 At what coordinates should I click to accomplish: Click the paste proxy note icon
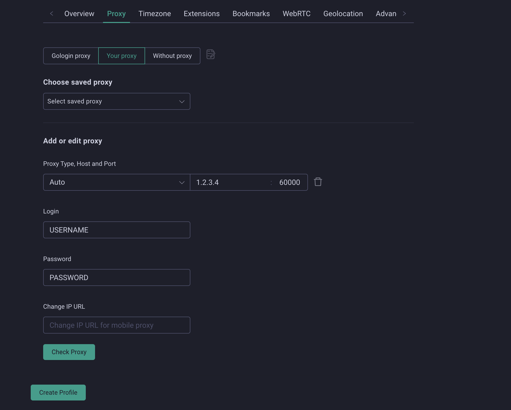[210, 54]
